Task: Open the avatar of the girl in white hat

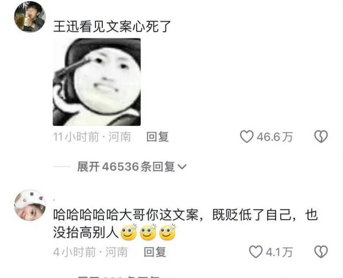Action: [30, 205]
